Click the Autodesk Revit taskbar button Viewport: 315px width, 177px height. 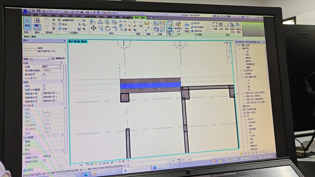tap(136, 170)
